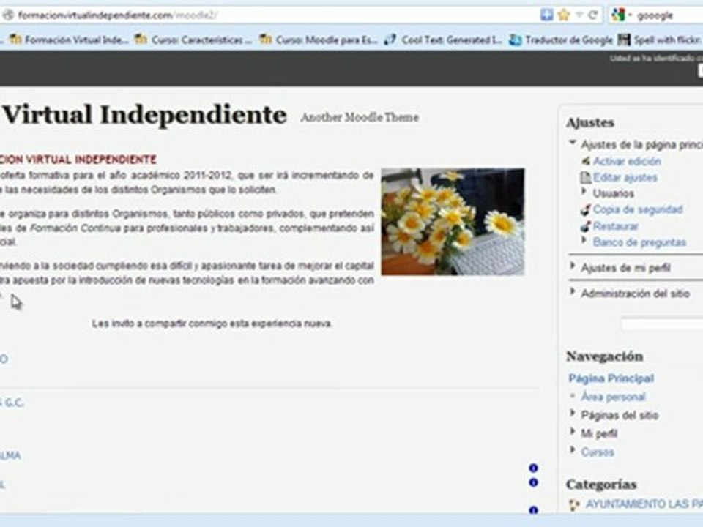Go to 'Área personal' in navigation
703x527 pixels.
tap(613, 397)
